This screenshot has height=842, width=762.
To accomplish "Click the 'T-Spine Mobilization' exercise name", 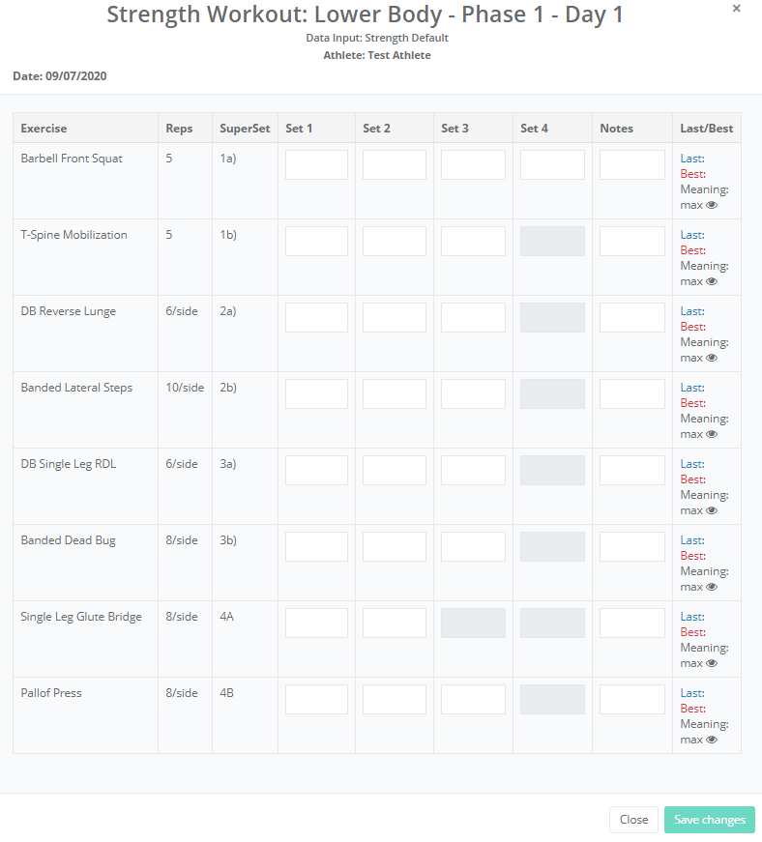I will click(73, 235).
